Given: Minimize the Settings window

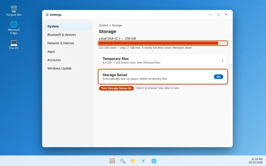Looking at the screenshot, I should pos(210,15).
